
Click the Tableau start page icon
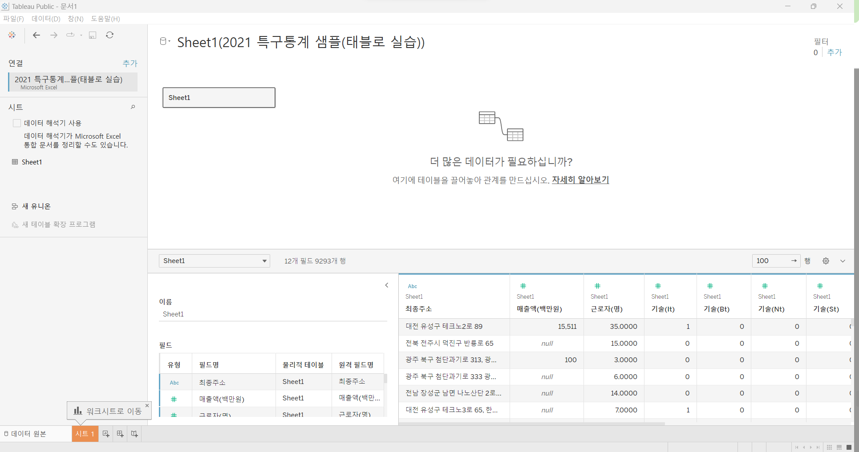click(x=12, y=35)
